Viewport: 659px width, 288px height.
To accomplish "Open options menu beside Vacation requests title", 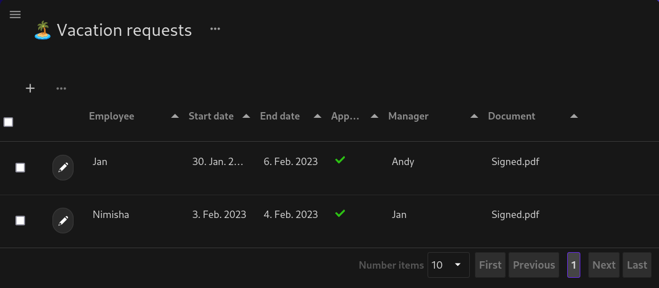I will click(215, 29).
